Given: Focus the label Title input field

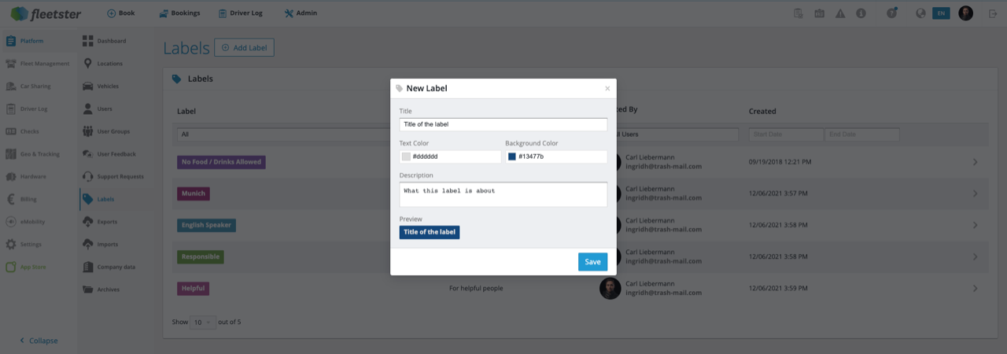Looking at the screenshot, I should pyautogui.click(x=503, y=124).
